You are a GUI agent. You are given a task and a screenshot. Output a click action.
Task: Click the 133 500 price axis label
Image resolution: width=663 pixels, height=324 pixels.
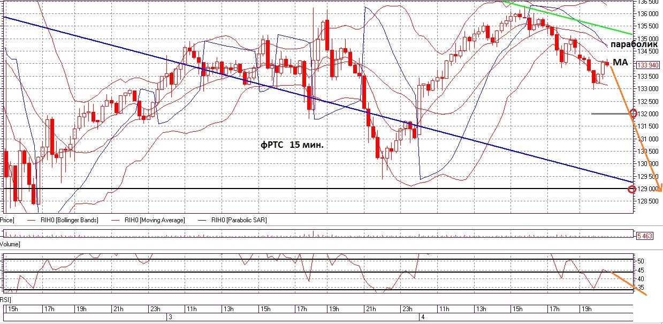click(648, 77)
